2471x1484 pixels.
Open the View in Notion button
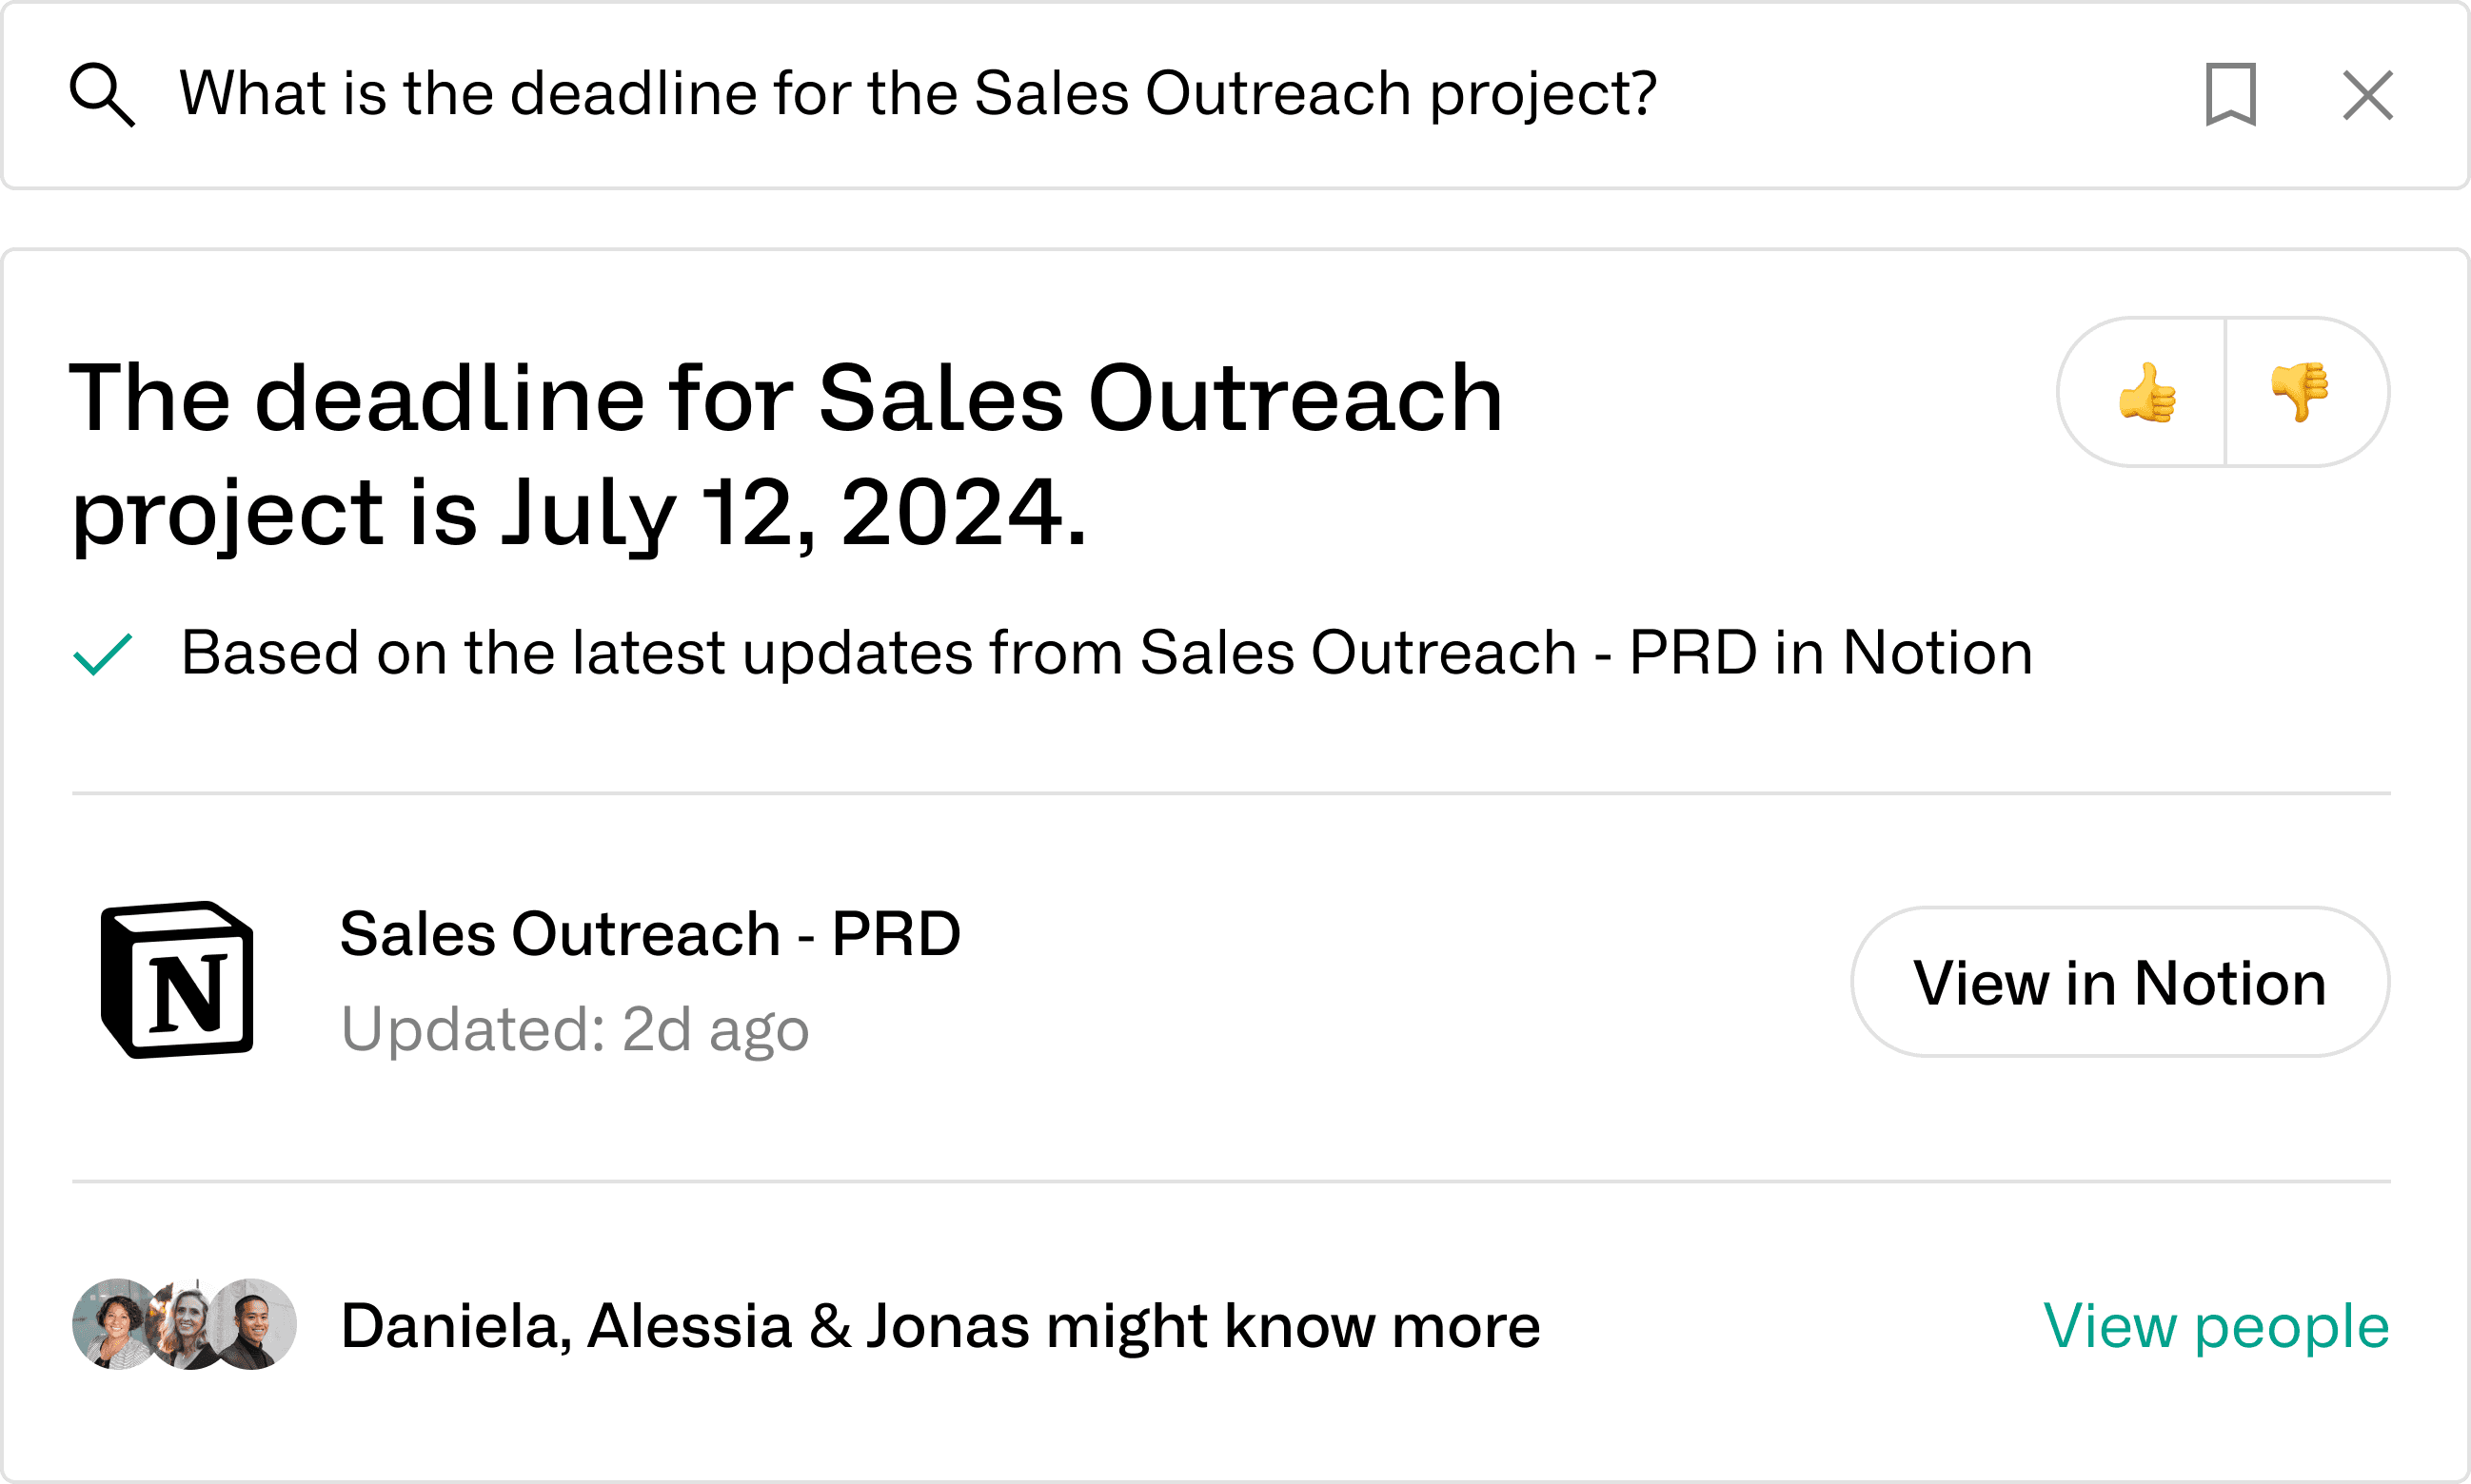[x=2120, y=982]
